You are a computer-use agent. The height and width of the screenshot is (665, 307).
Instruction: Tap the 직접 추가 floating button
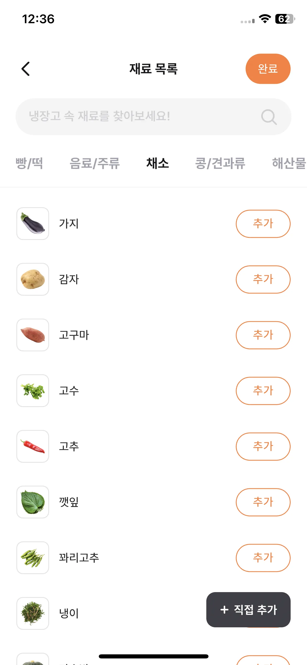pos(248,610)
